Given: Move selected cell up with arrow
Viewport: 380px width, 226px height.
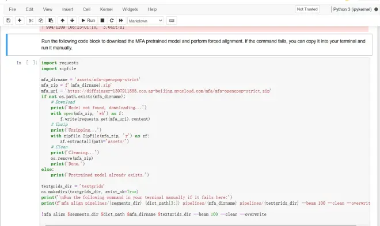Looking at the screenshot, I should pyautogui.click(x=63, y=21).
